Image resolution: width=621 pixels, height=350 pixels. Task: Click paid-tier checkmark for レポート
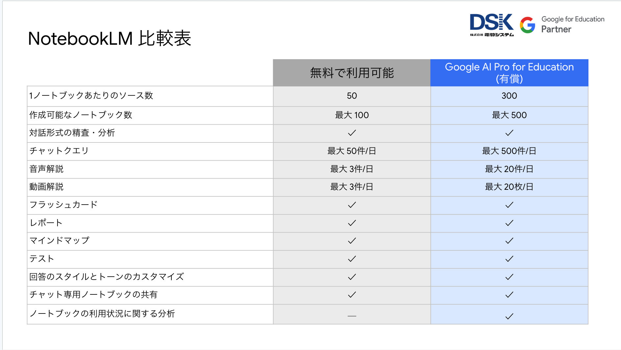point(509,223)
